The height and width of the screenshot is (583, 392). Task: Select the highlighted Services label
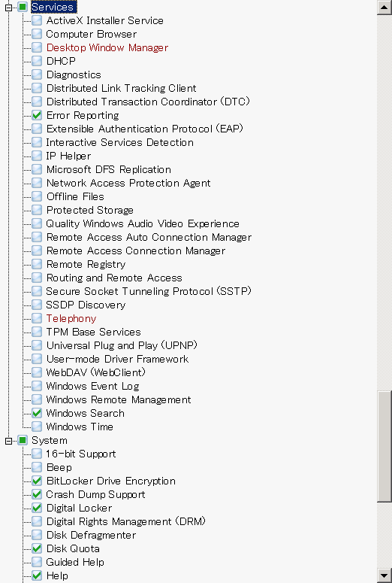[x=53, y=7]
